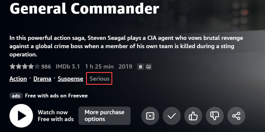Like the movie with the thumbs up

(x=193, y=116)
